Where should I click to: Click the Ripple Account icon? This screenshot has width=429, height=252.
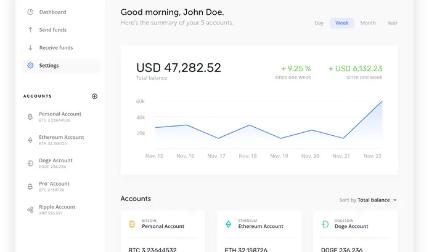click(30, 210)
